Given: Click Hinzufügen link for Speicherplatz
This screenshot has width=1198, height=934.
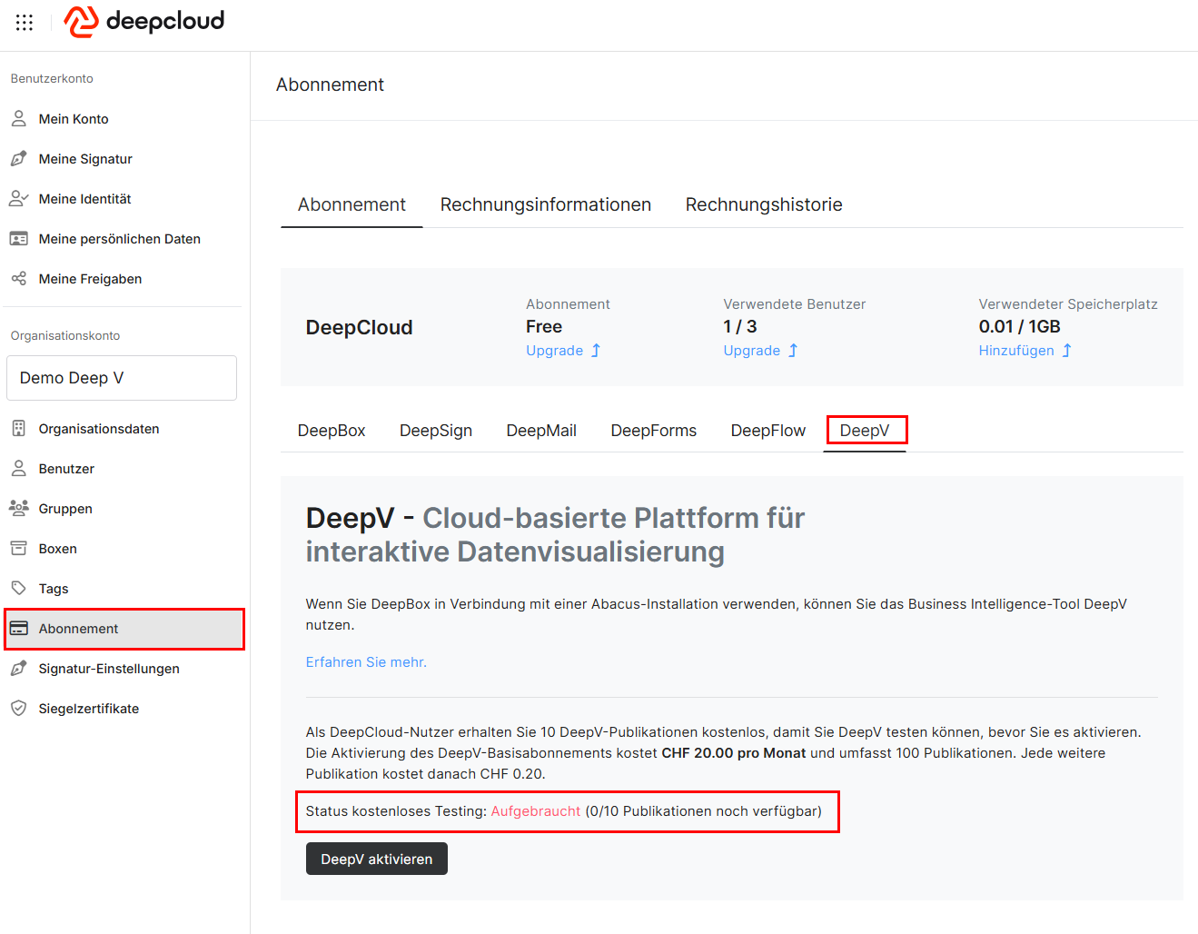Looking at the screenshot, I should 1016,351.
